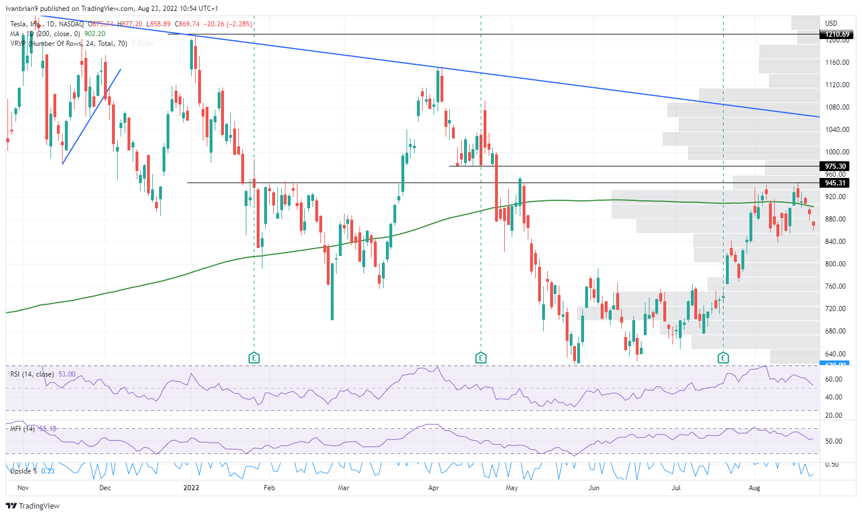Click the ivanbrian9 publisher name link
The width and height of the screenshot is (862, 516).
click(x=21, y=8)
